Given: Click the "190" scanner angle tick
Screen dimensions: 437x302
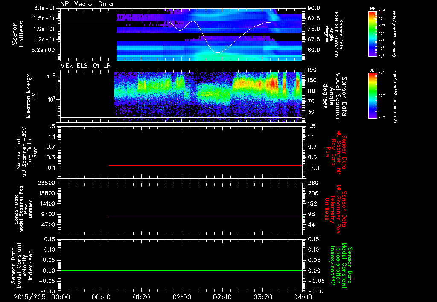Looking at the screenshot, I should tap(312, 70).
